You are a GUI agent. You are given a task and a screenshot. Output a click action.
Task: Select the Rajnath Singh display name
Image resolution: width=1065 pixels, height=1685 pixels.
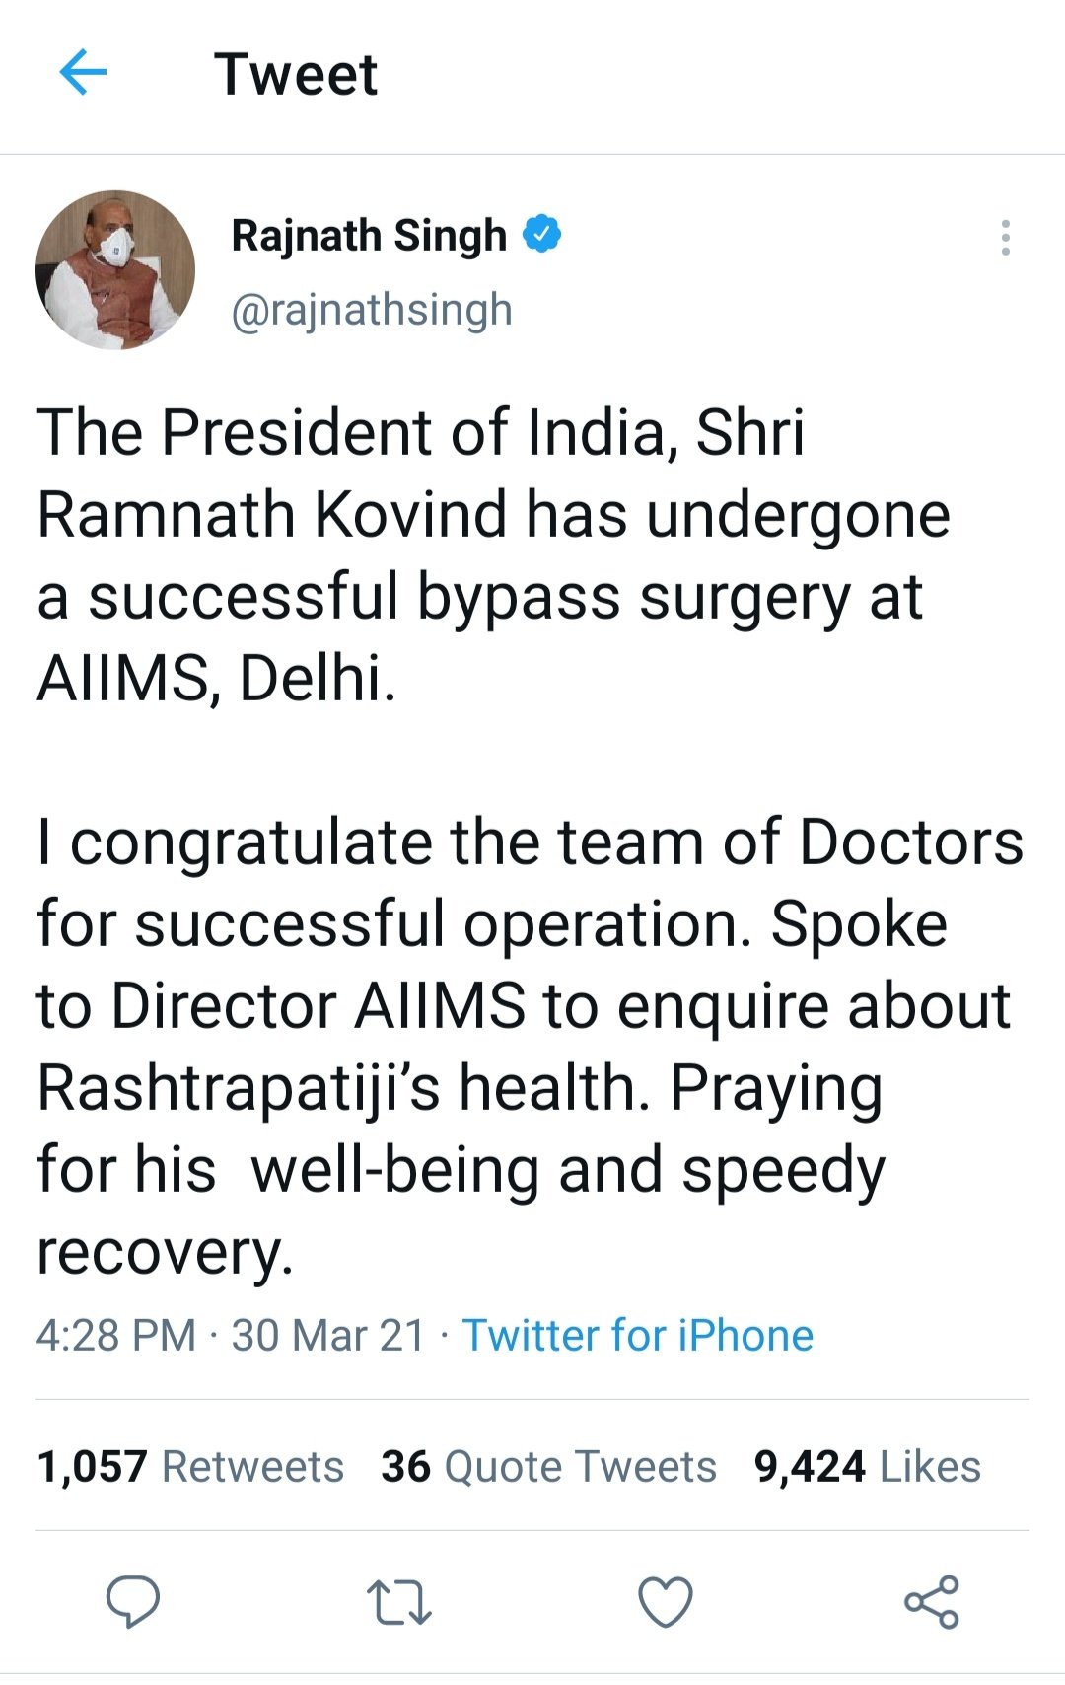(x=369, y=236)
